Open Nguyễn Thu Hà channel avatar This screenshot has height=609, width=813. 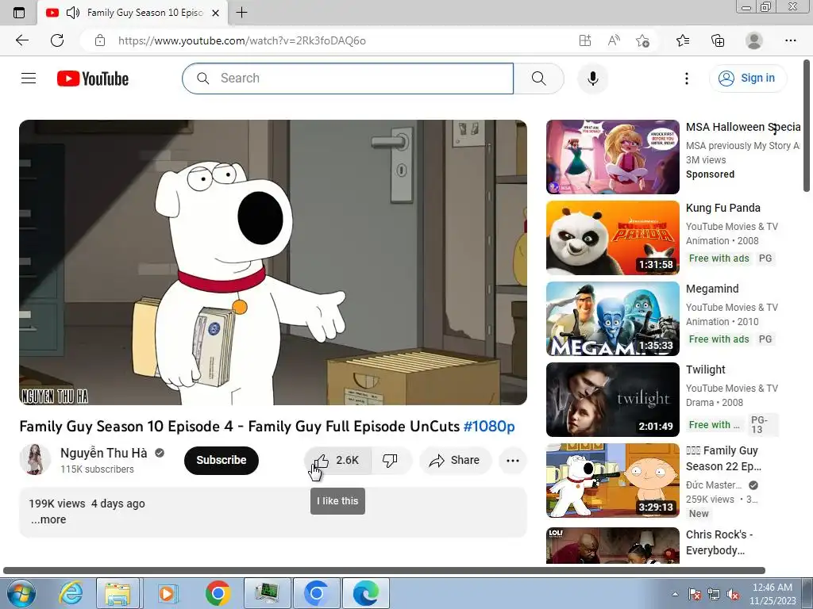click(35, 459)
